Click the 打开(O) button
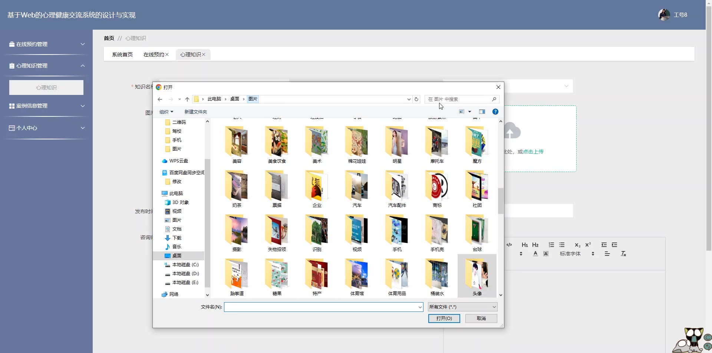The width and height of the screenshot is (712, 353). [x=444, y=318]
